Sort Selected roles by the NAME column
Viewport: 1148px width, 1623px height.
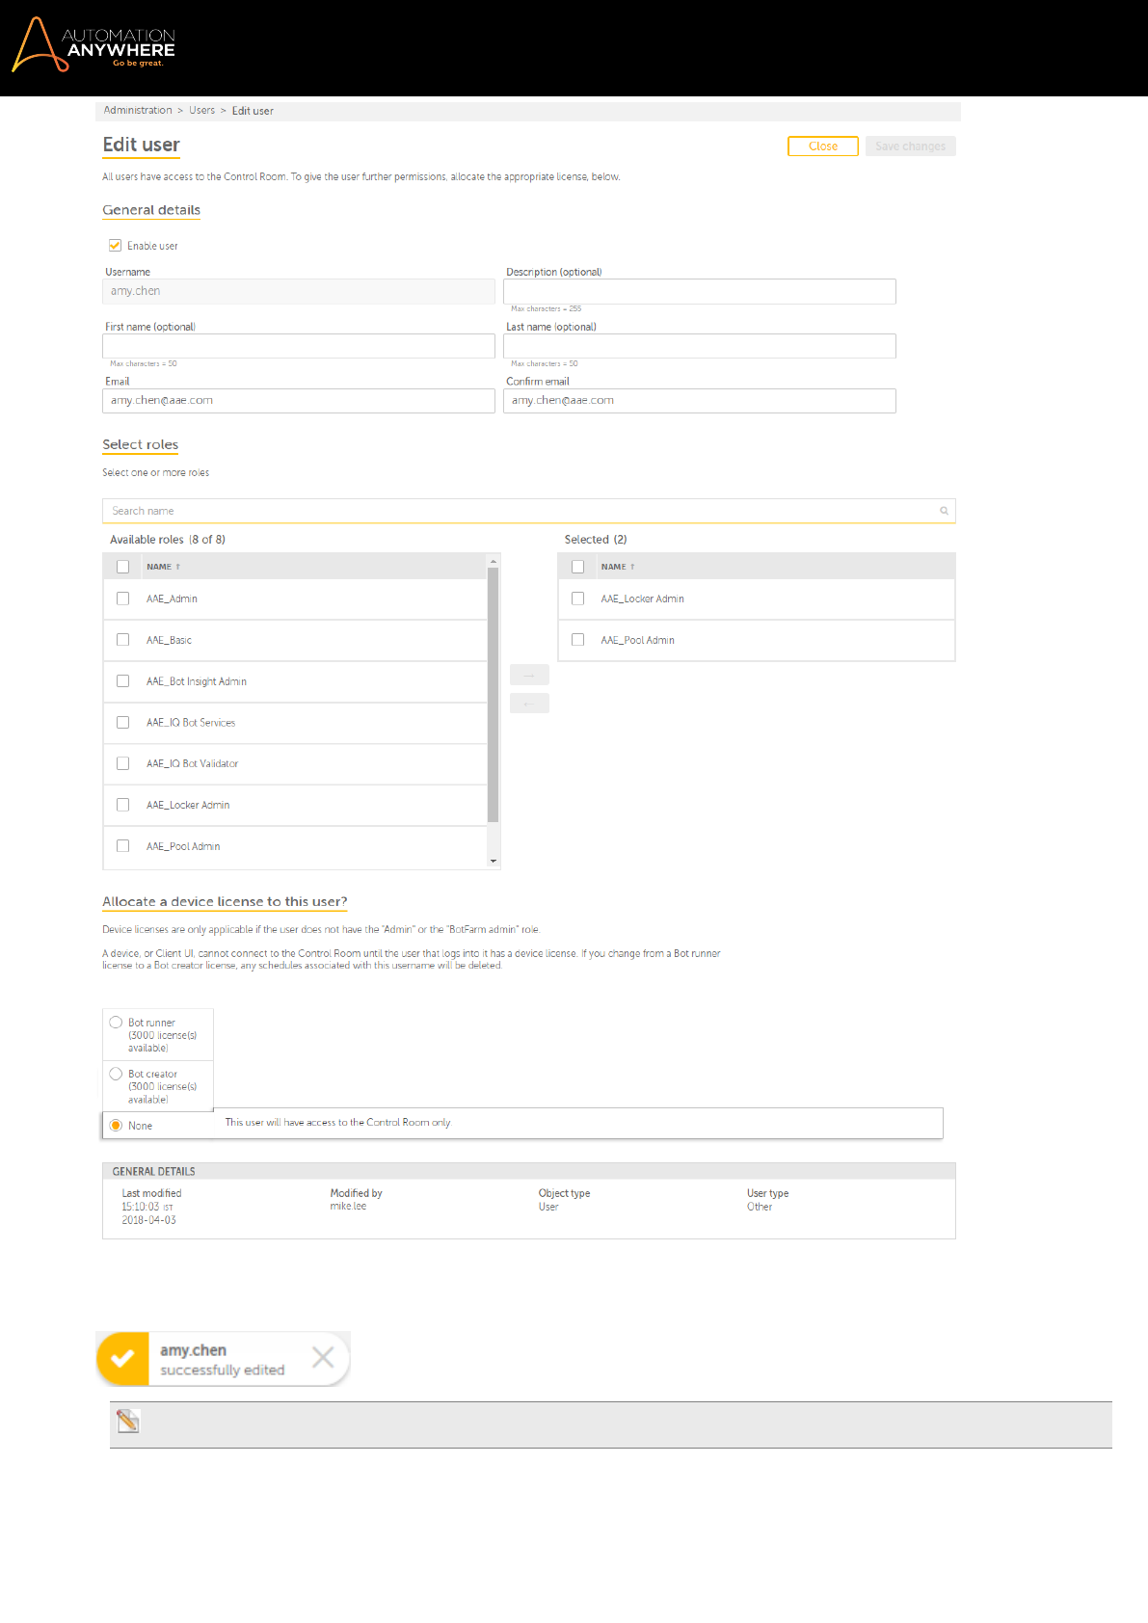pos(615,567)
